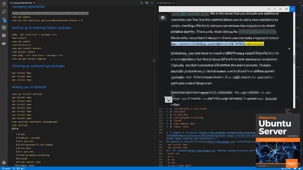
Task: Jump to last match in search bar
Action: pos(286,9)
